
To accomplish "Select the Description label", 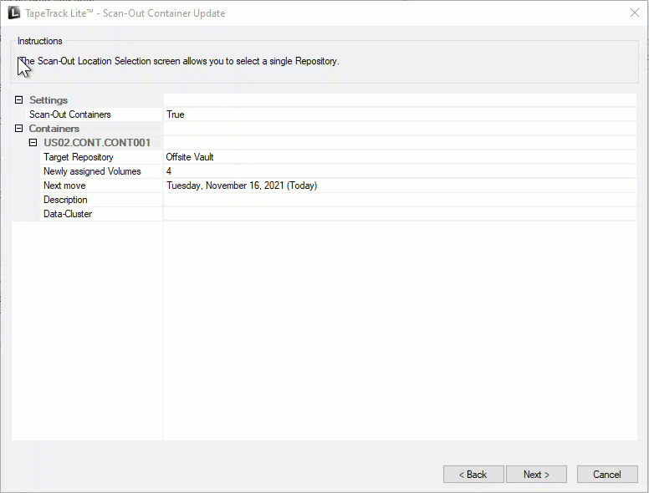I will [65, 200].
